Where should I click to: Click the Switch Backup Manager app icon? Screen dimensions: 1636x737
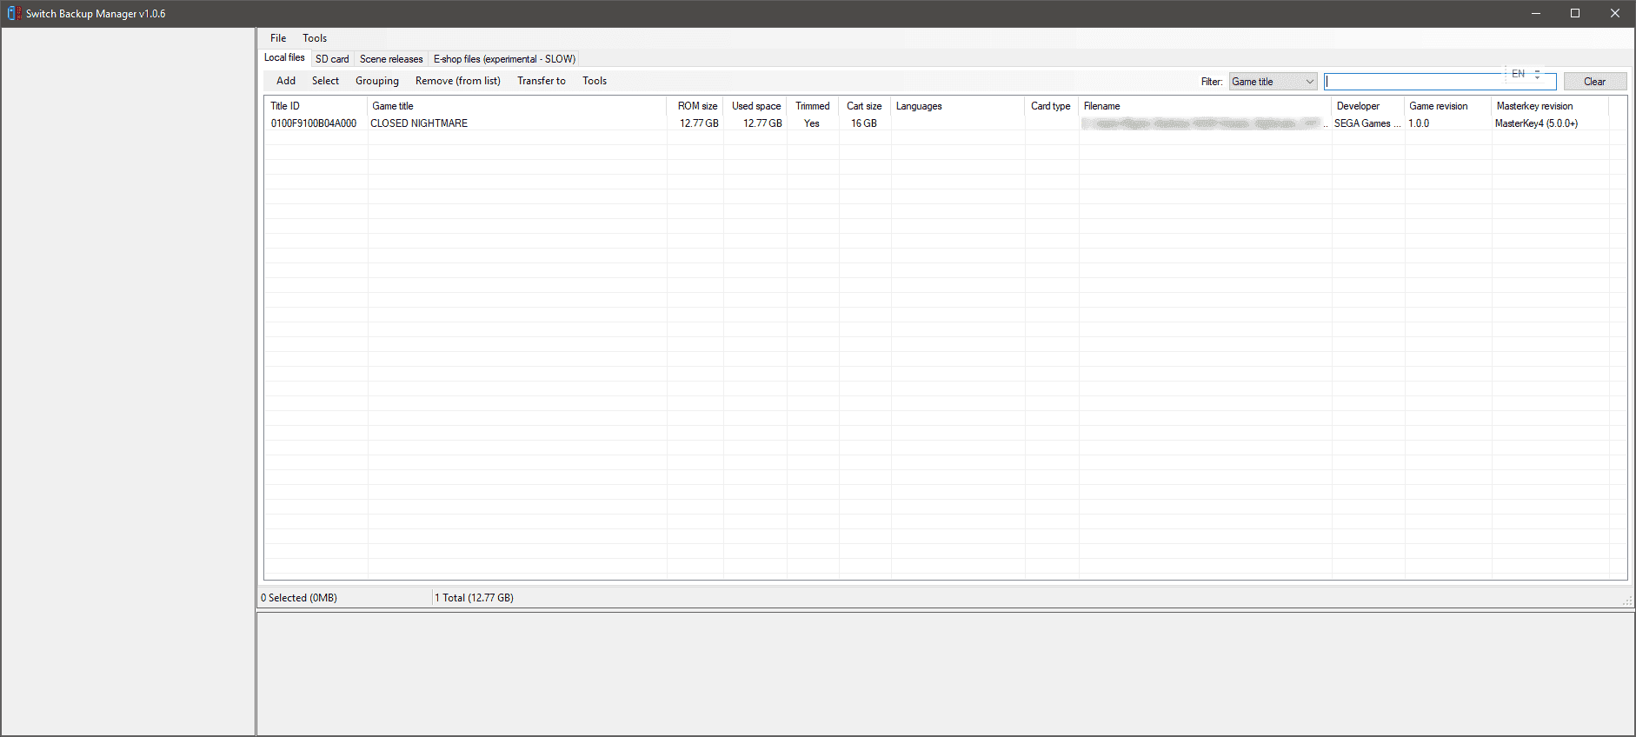[14, 13]
